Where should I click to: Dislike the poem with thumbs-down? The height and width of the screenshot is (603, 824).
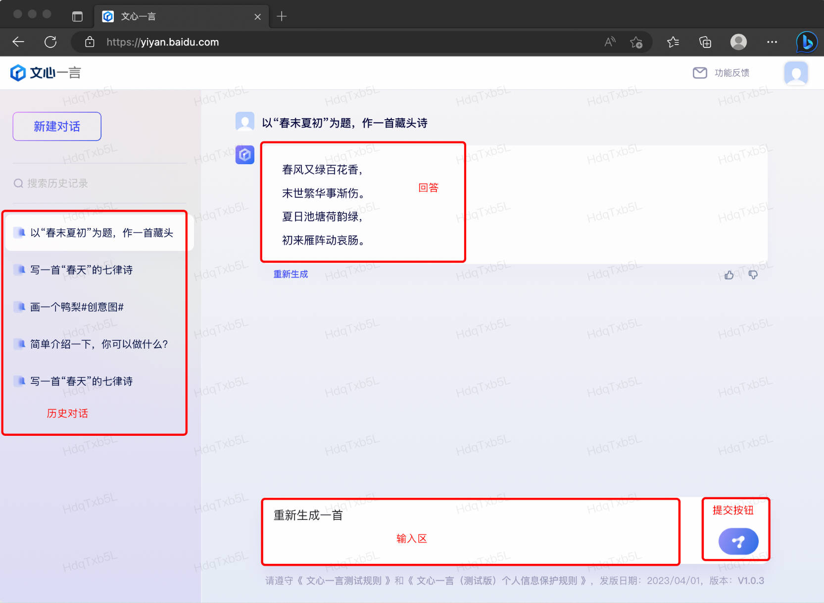point(753,275)
